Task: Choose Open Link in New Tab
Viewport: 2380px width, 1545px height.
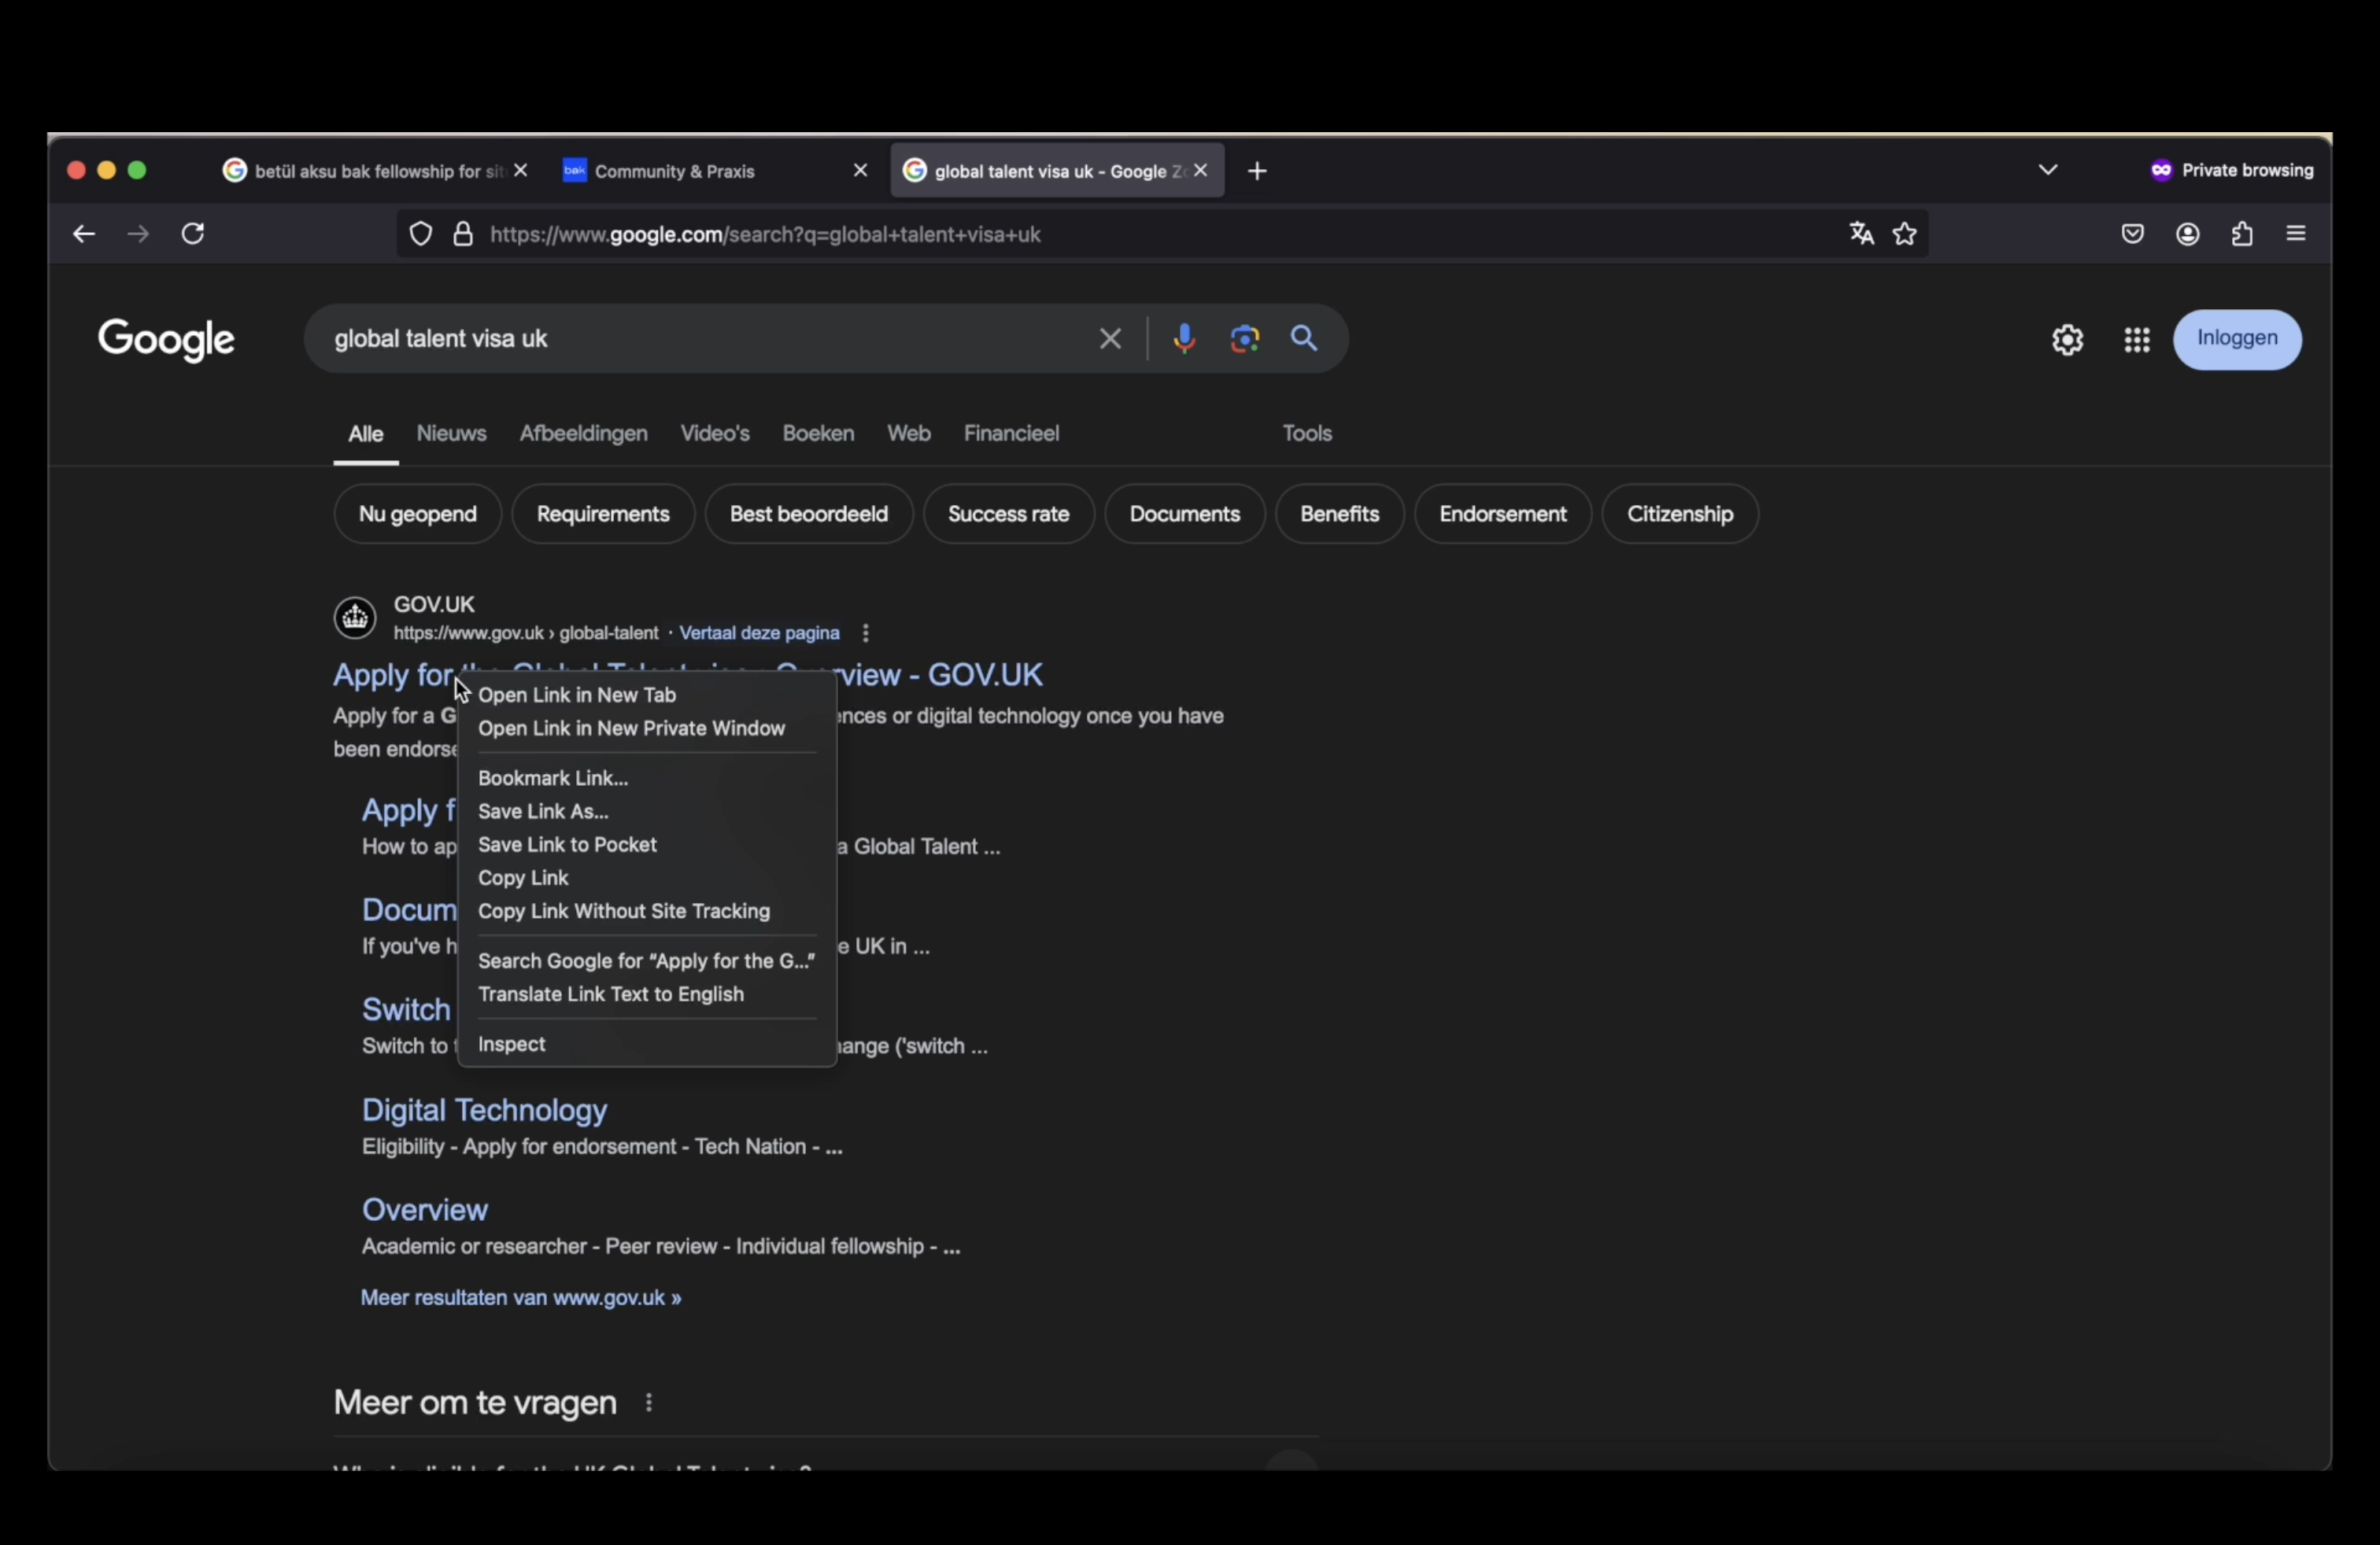Action: [647, 695]
